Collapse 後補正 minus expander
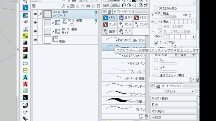Screen dimensions: 216x121 pos(152,22)
